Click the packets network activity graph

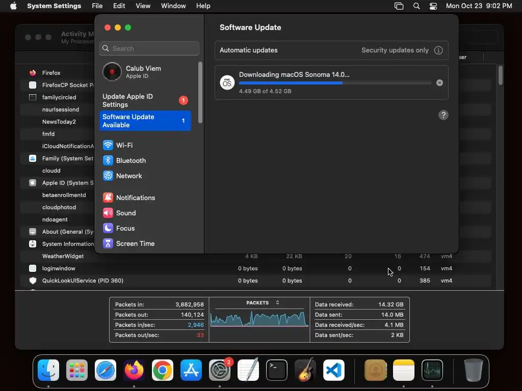point(259,319)
